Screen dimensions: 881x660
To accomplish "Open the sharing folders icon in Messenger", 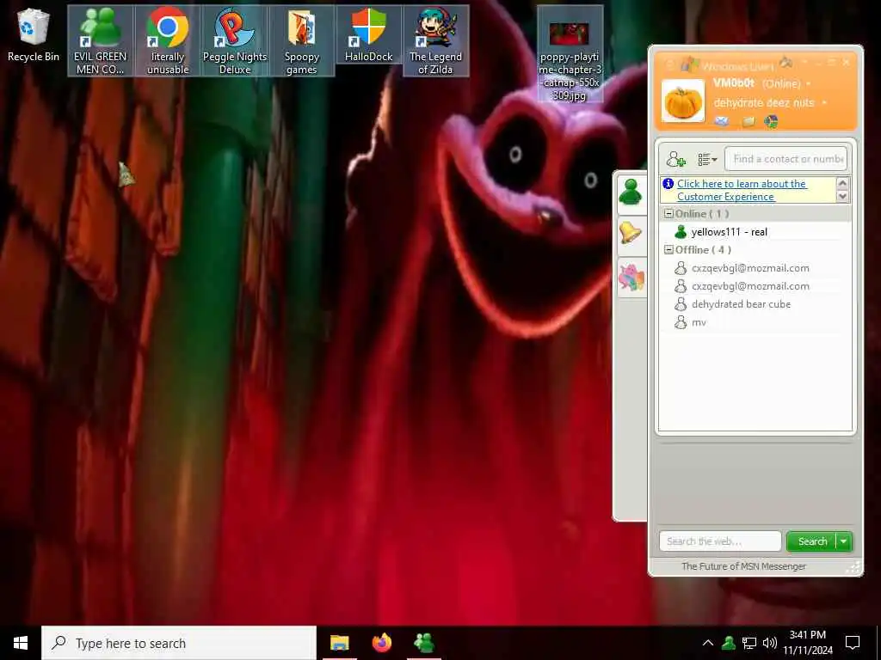I will pyautogui.click(x=749, y=121).
